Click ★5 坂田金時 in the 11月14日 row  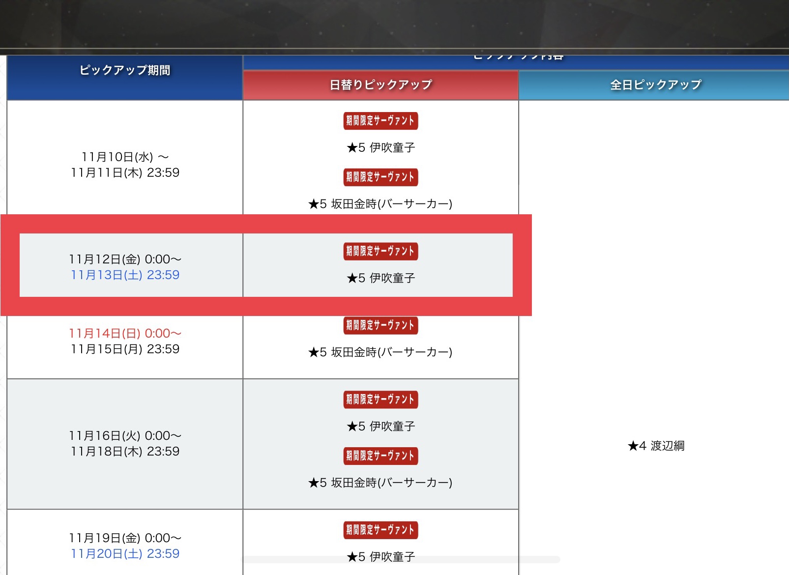pyautogui.click(x=380, y=352)
